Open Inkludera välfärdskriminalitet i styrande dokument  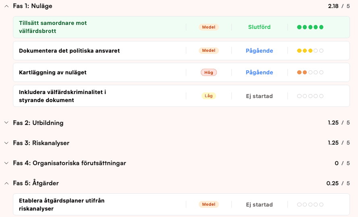tap(62, 96)
